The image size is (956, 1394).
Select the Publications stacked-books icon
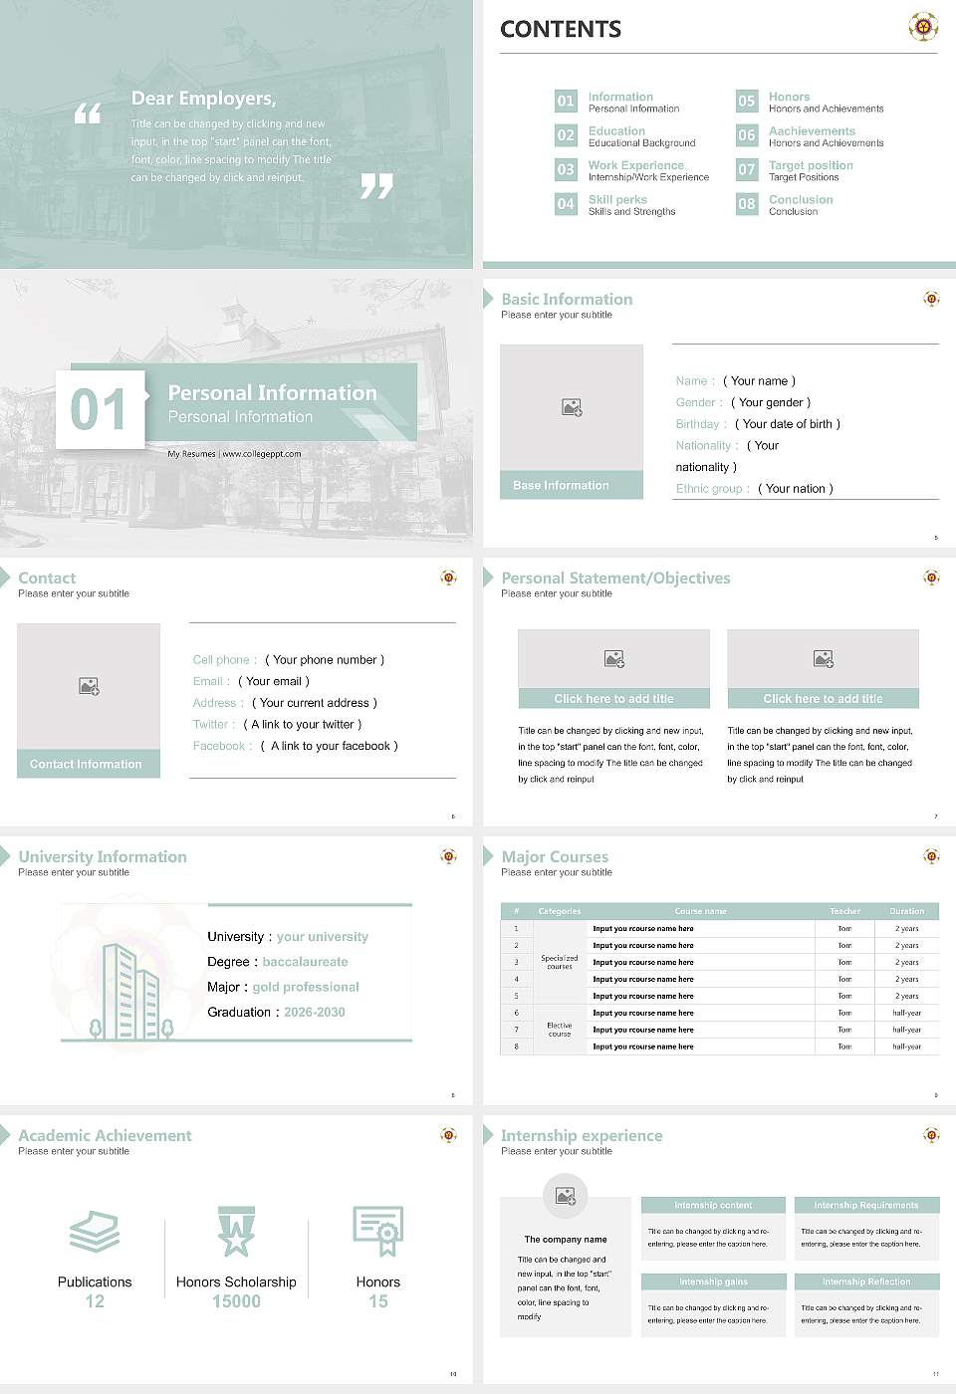click(x=95, y=1232)
